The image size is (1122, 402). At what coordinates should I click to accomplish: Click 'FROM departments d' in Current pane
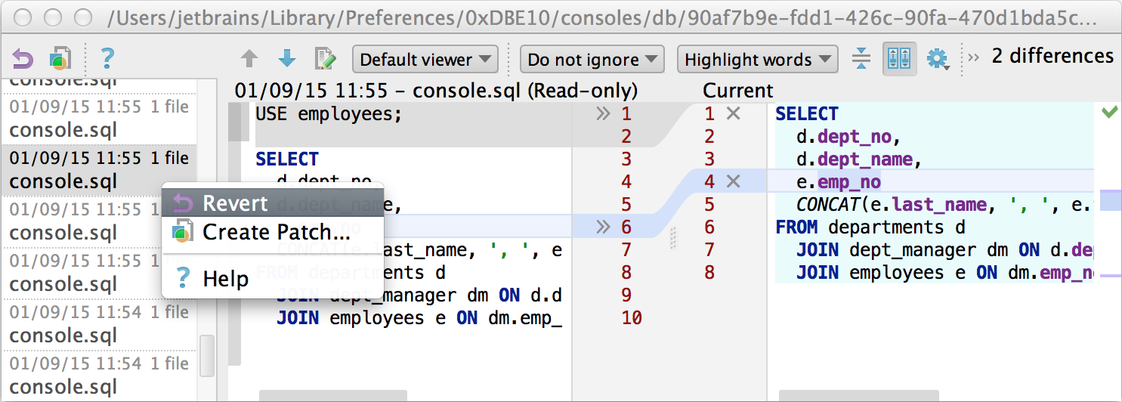[x=870, y=227]
